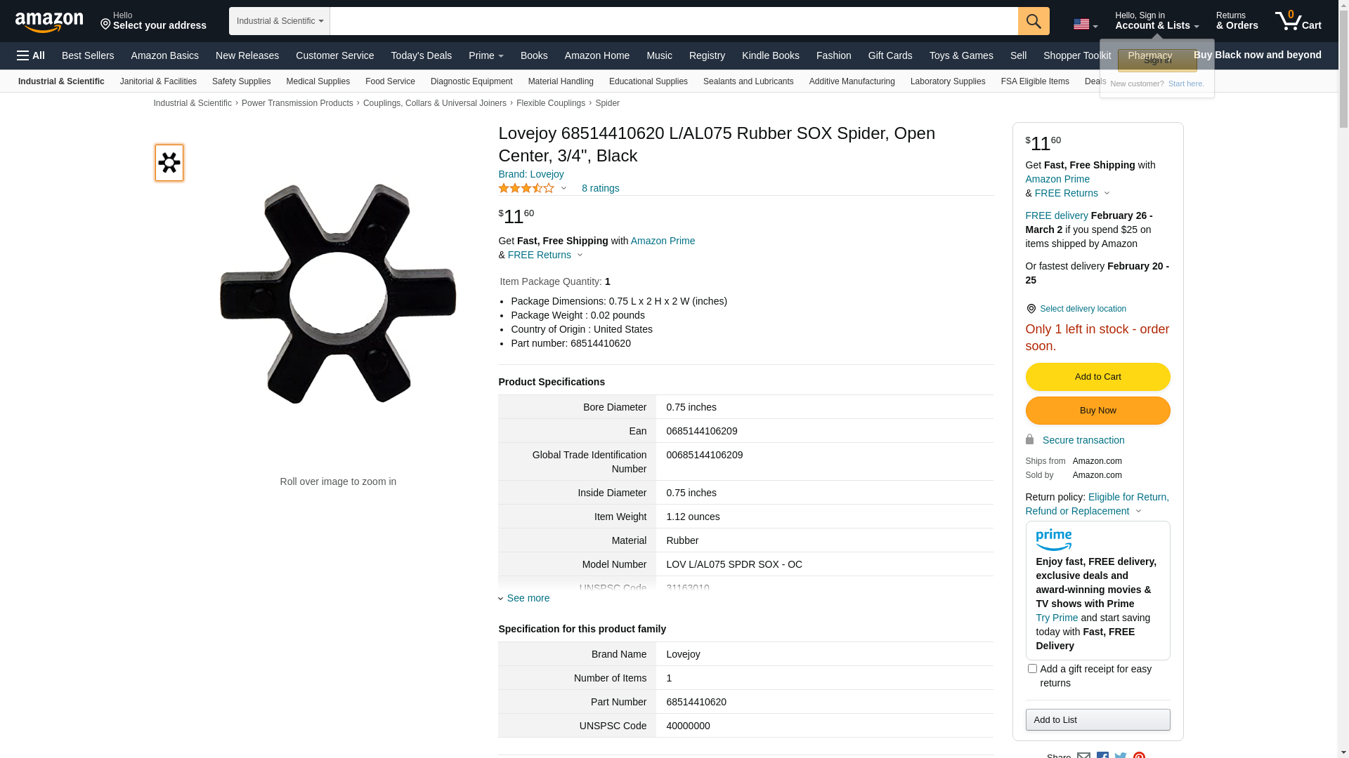This screenshot has height=758, width=1349.
Task: Share the product via Facebook icon
Action: [x=1102, y=755]
